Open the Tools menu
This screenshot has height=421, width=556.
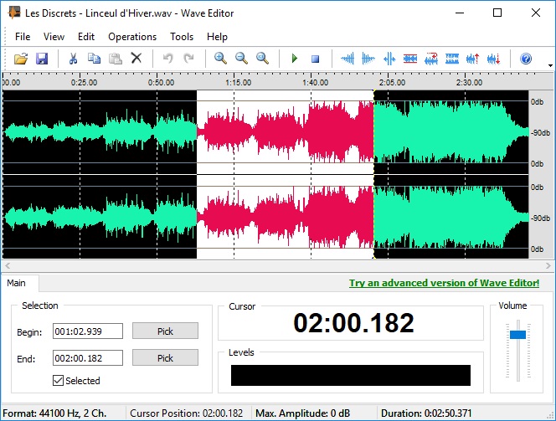[182, 37]
